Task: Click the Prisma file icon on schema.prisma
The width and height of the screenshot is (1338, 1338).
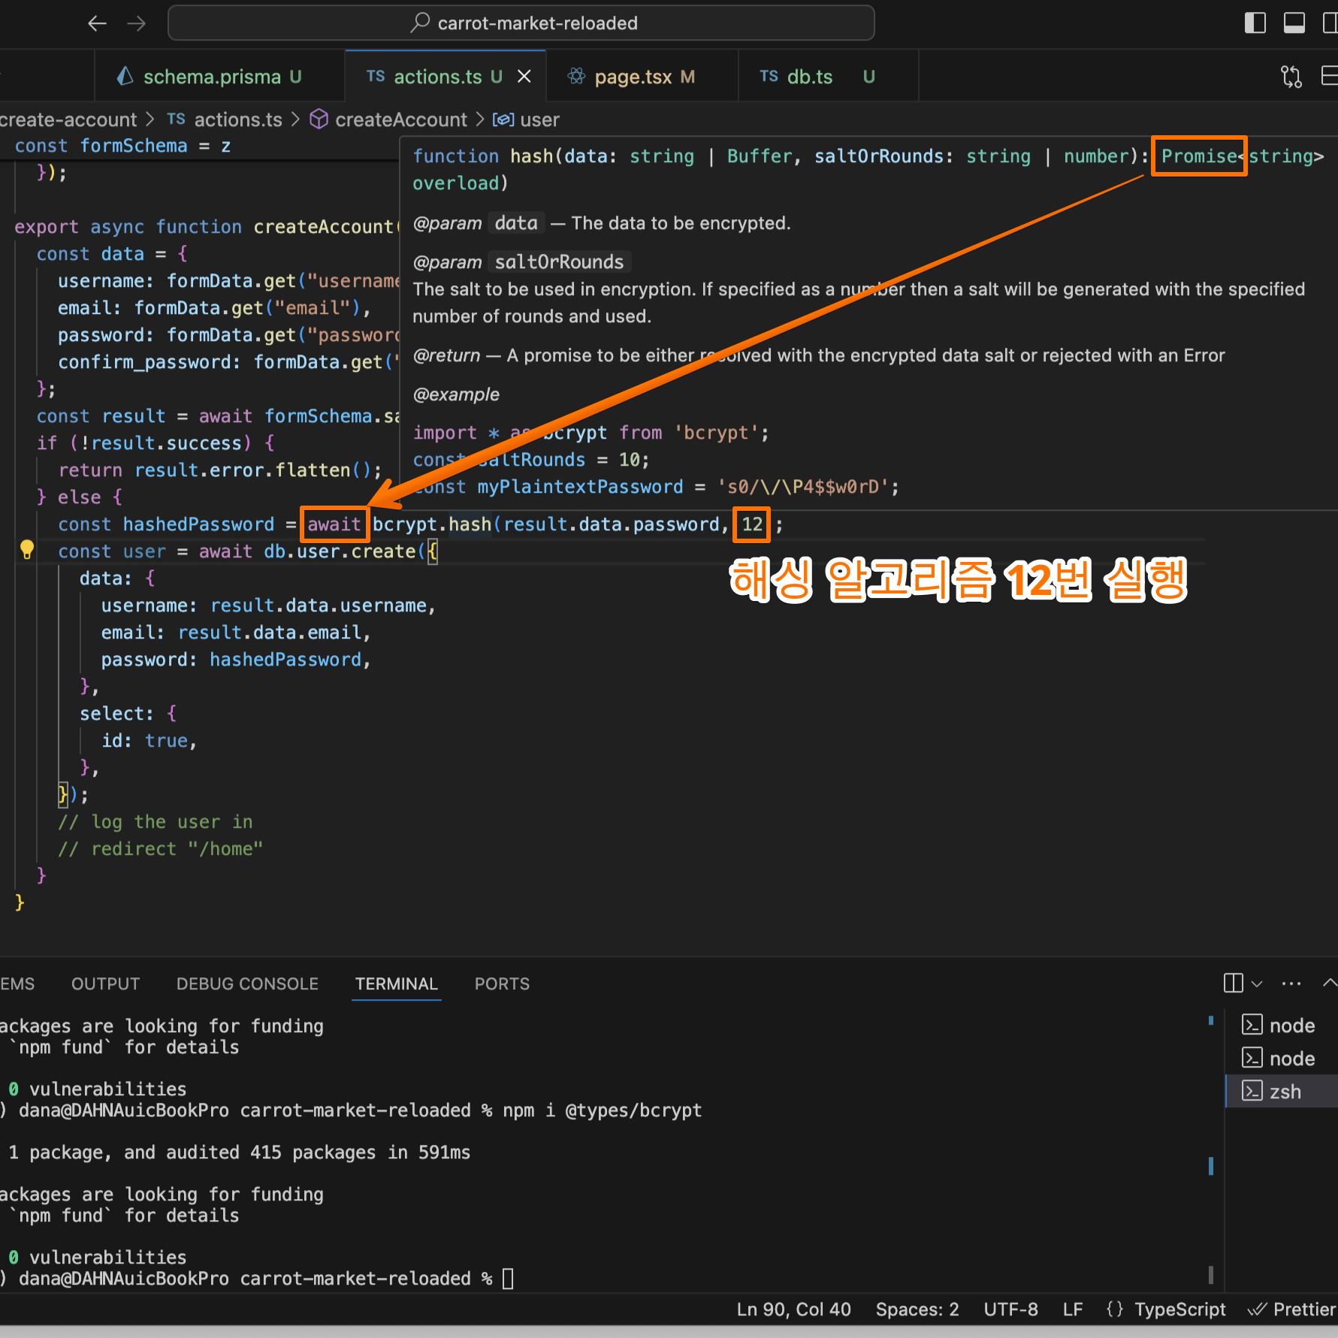Action: pos(125,76)
